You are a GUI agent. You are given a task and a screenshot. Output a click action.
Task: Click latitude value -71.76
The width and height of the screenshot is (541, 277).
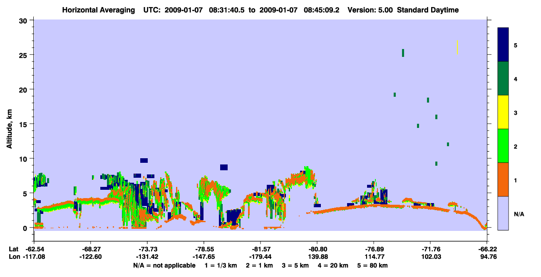430,249
